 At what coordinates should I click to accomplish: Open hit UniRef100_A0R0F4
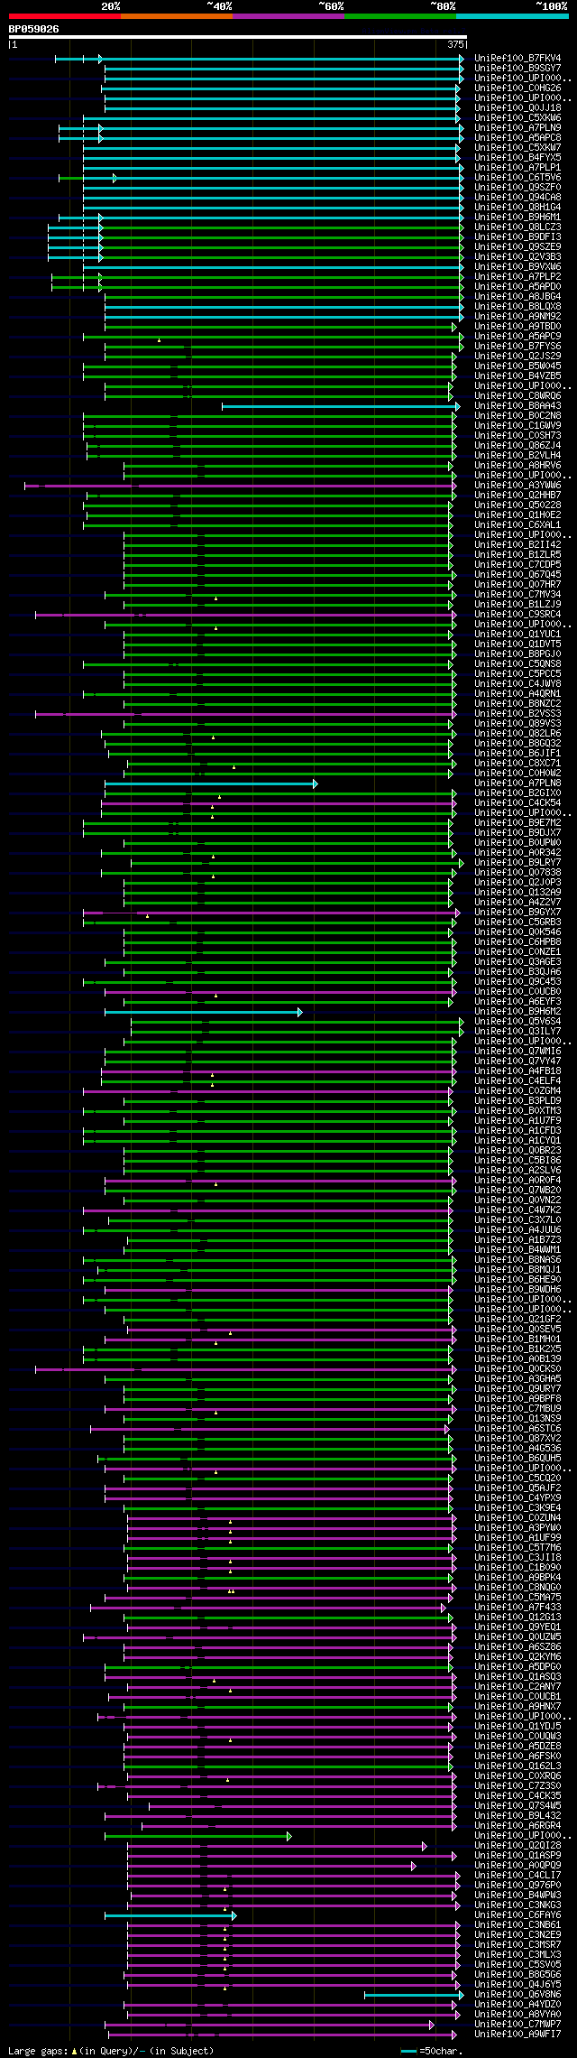point(517,1181)
